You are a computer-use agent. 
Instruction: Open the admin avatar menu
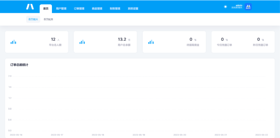248,7
